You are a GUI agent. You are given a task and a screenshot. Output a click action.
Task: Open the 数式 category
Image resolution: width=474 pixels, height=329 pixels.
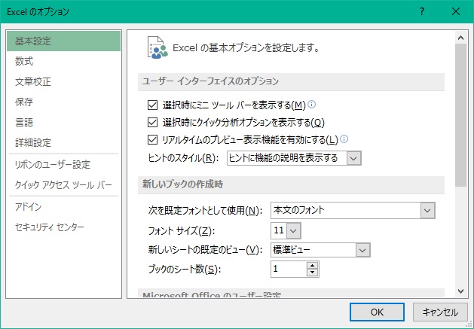click(63, 61)
